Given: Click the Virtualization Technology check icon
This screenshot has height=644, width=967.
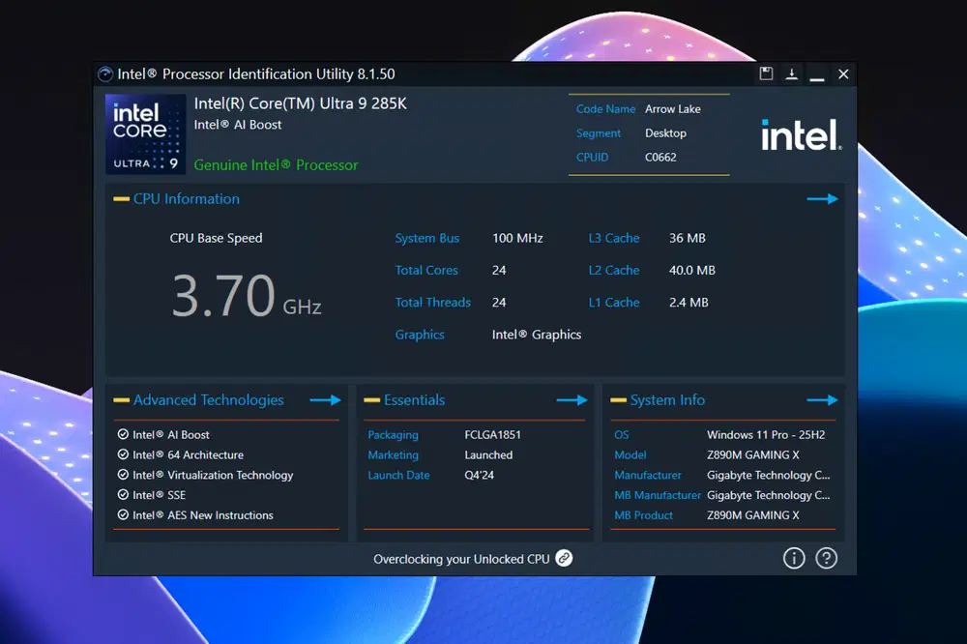Looking at the screenshot, I should click(123, 475).
